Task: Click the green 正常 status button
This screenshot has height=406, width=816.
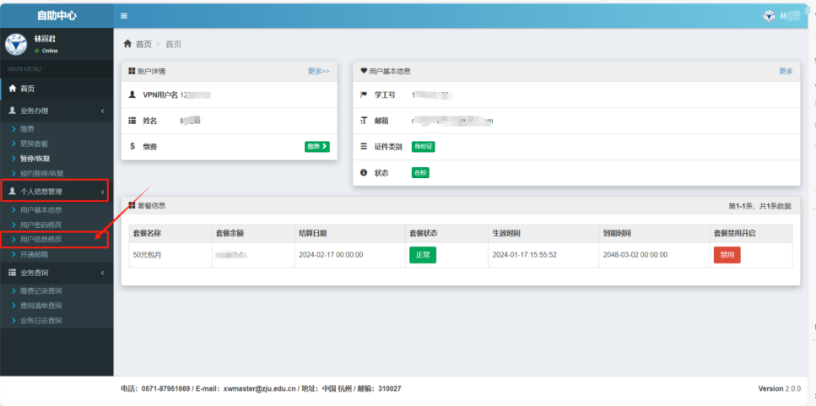Action: [423, 255]
